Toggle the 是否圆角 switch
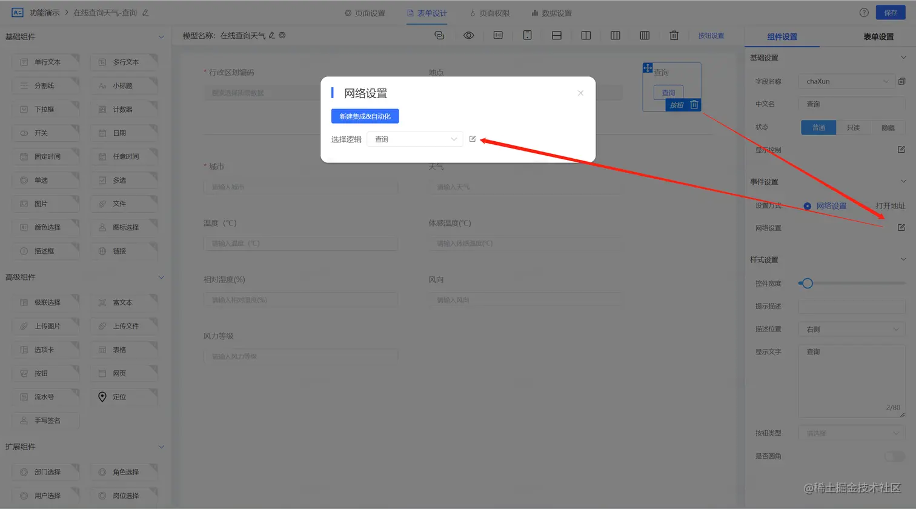This screenshot has height=509, width=916. (895, 456)
